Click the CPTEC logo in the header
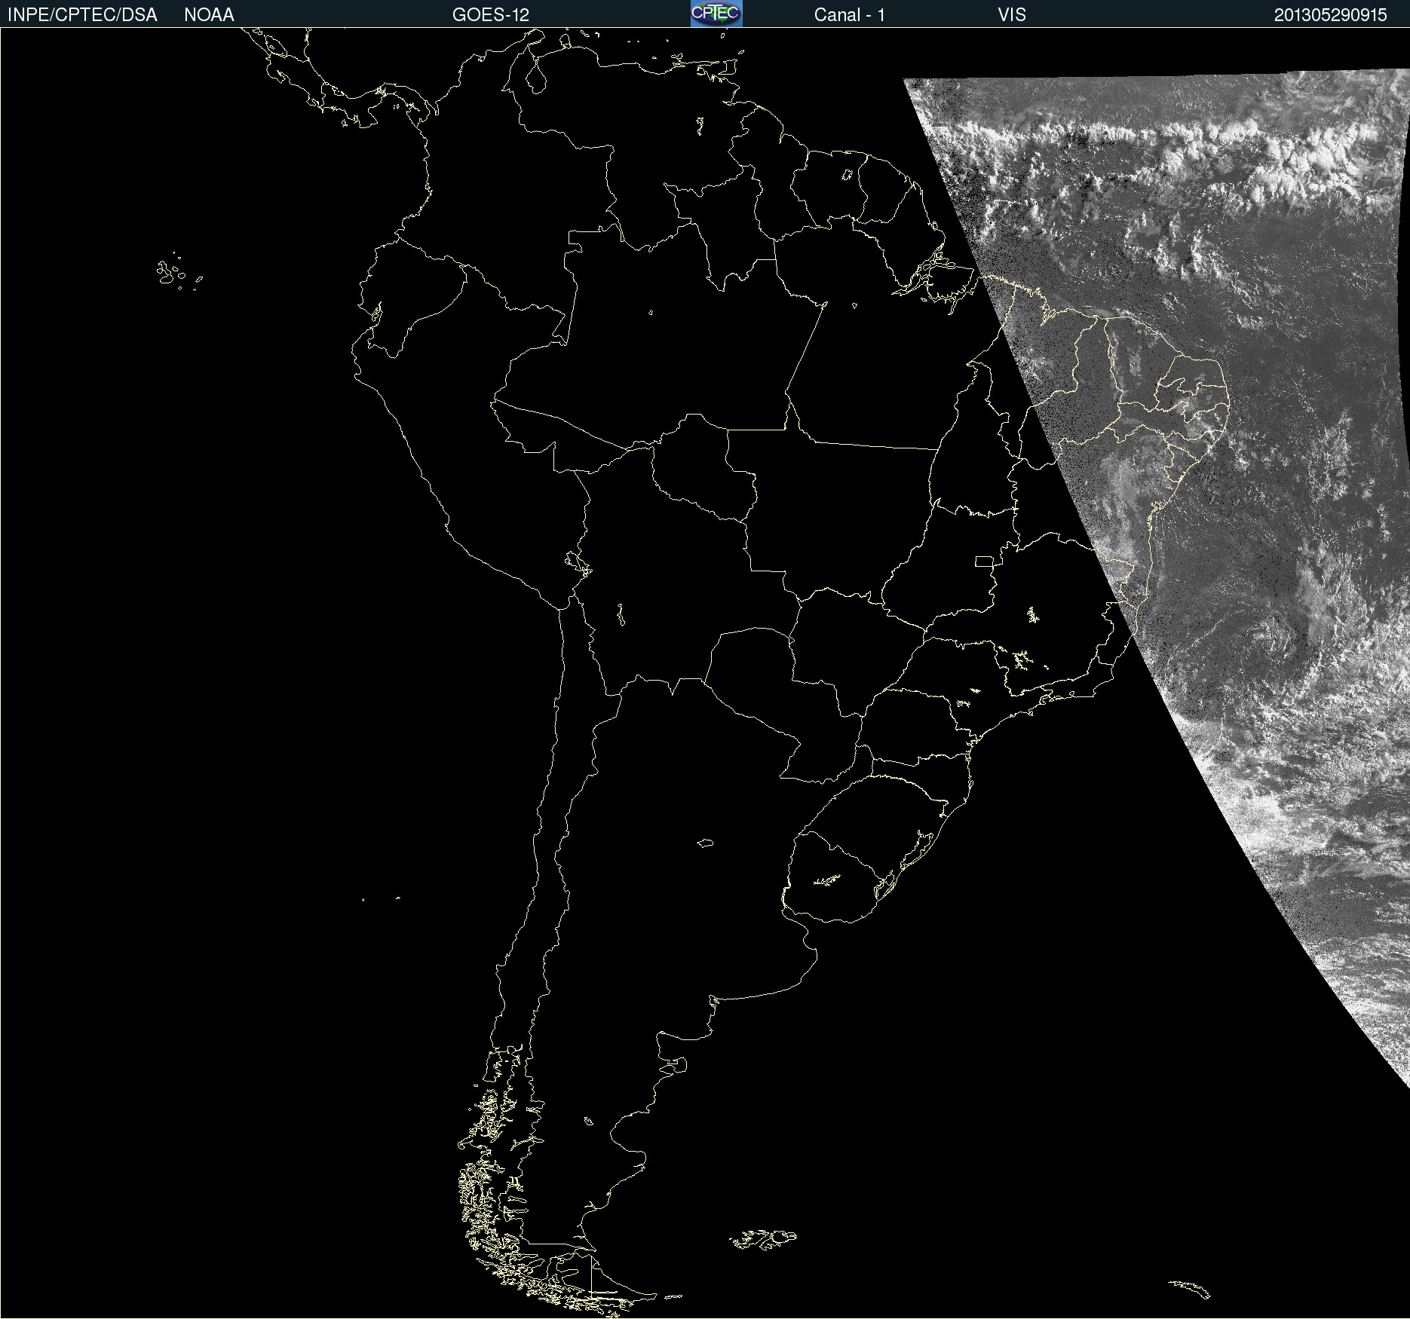This screenshot has height=1319, width=1410. pyautogui.click(x=716, y=14)
